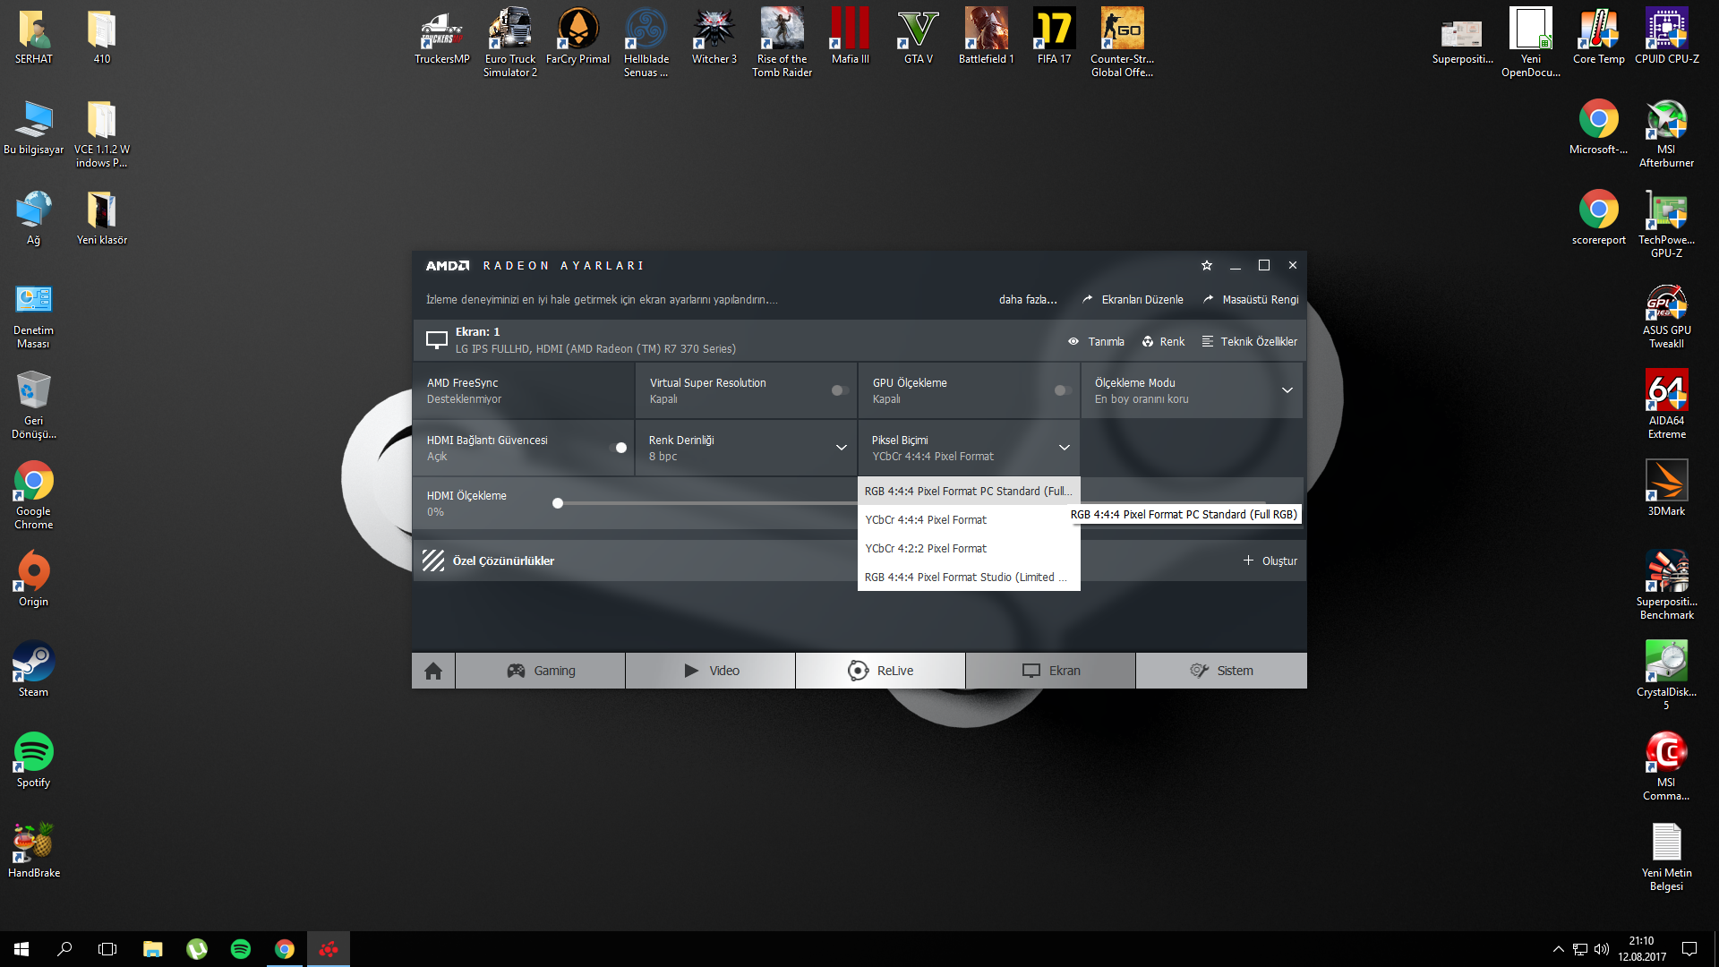Open the taskbar Search icon

tap(64, 949)
